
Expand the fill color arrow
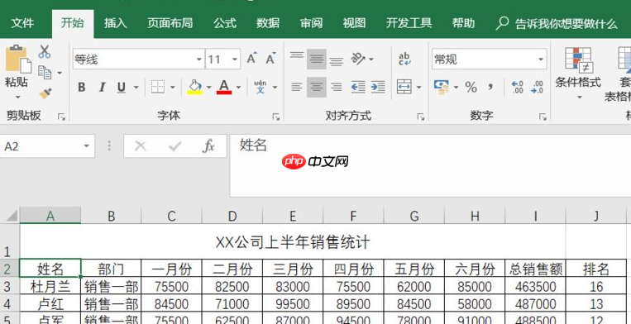tap(209, 88)
